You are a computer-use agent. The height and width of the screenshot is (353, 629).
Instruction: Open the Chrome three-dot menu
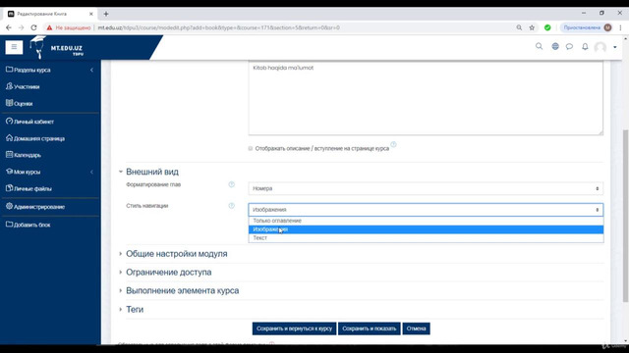(x=620, y=27)
